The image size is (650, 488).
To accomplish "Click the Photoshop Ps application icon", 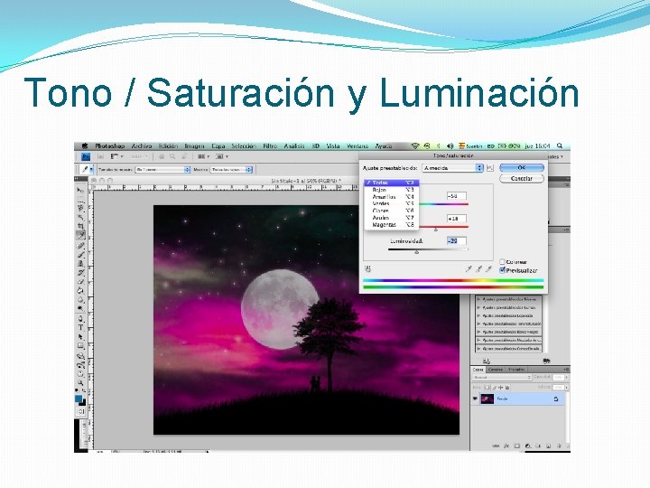I will (86, 157).
